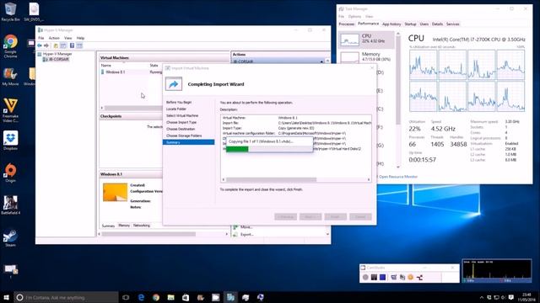
Task: Open Battlefield 4 desktop shortcut
Action: click(x=10, y=205)
